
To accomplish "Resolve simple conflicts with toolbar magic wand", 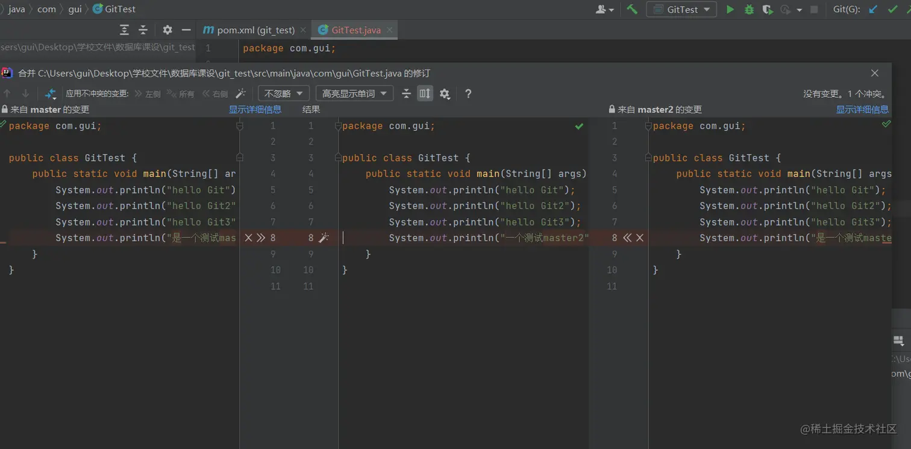I will coord(240,93).
